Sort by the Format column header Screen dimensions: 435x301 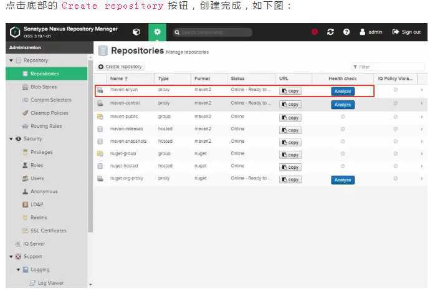209,79
